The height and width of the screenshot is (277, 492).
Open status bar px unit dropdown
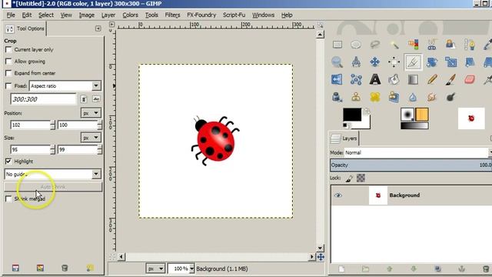click(155, 269)
